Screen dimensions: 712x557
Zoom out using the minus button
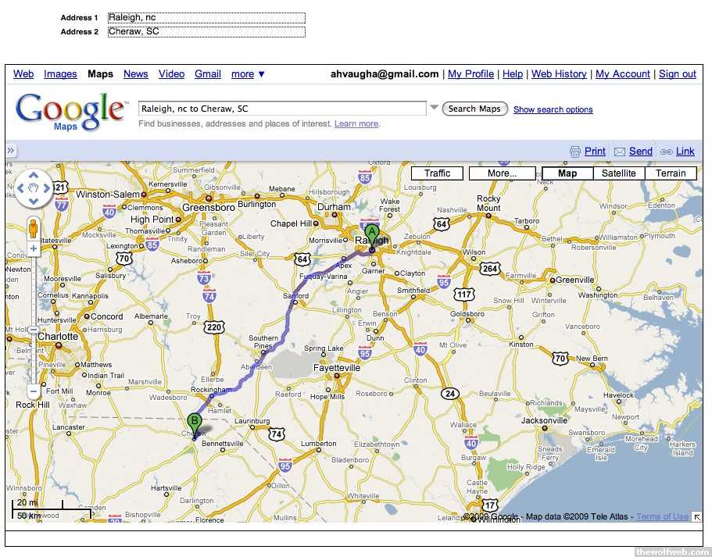pos(34,390)
